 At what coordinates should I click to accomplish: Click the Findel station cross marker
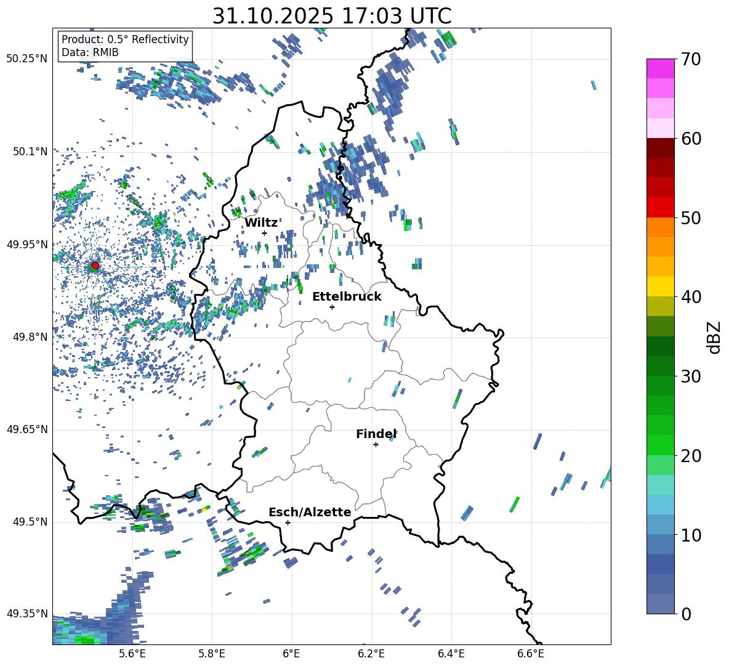pyautogui.click(x=376, y=445)
